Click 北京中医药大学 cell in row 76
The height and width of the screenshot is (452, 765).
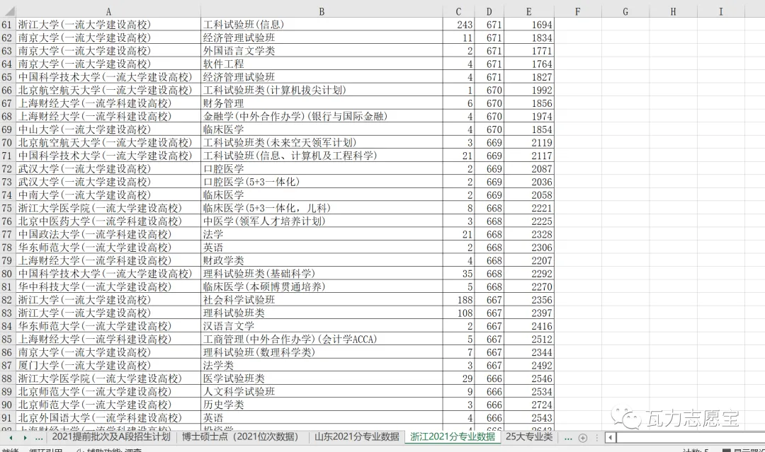(108, 221)
